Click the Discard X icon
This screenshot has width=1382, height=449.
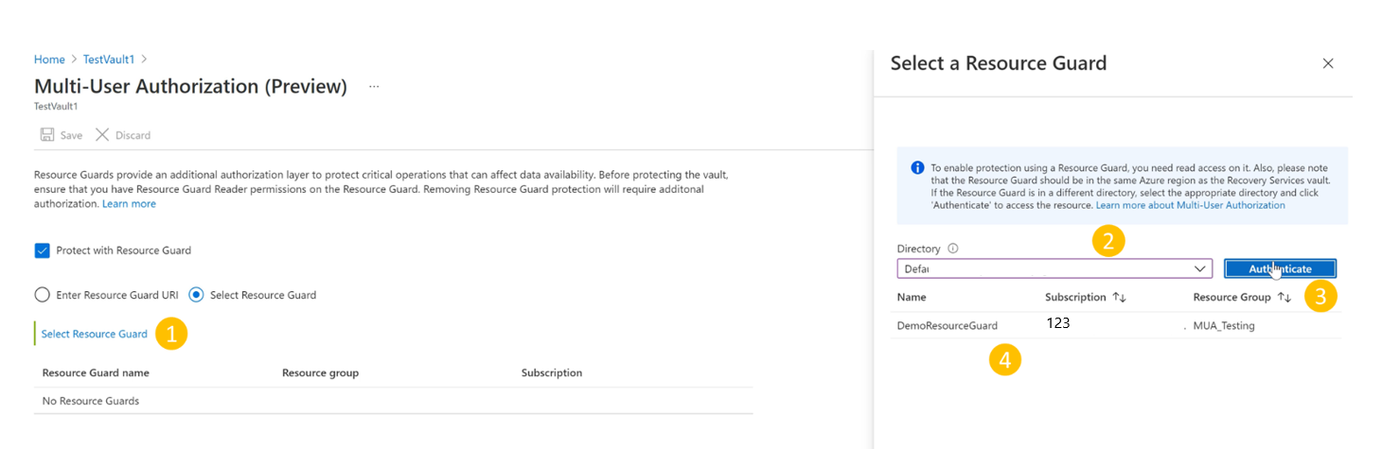[102, 135]
